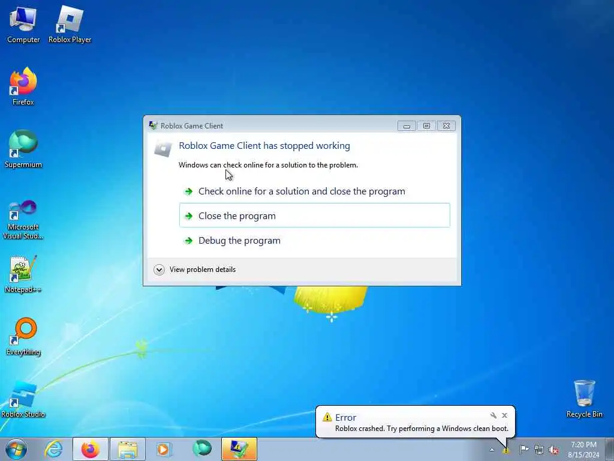
Task: Launch Internet Explorer from the taskbar
Action: click(x=53, y=449)
